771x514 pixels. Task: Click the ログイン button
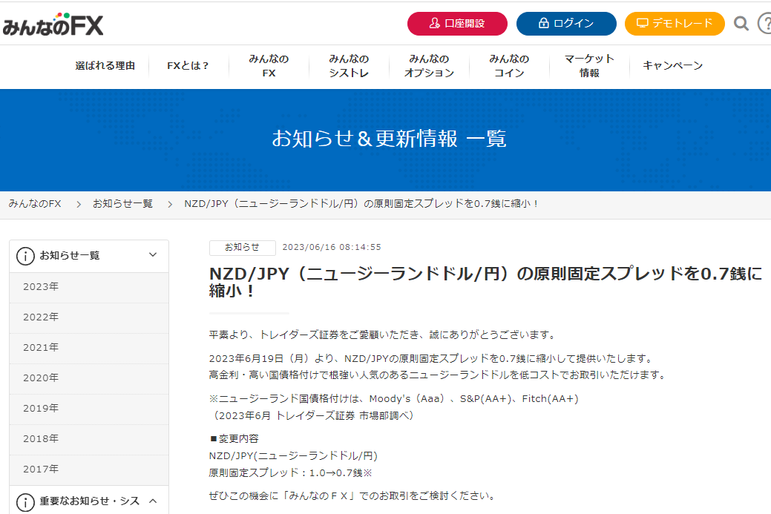click(x=566, y=24)
